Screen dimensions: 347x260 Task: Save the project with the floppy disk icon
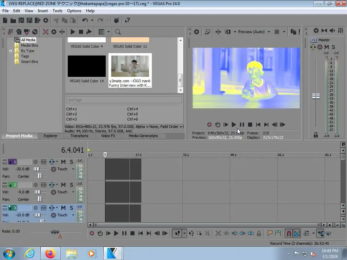pos(21,20)
